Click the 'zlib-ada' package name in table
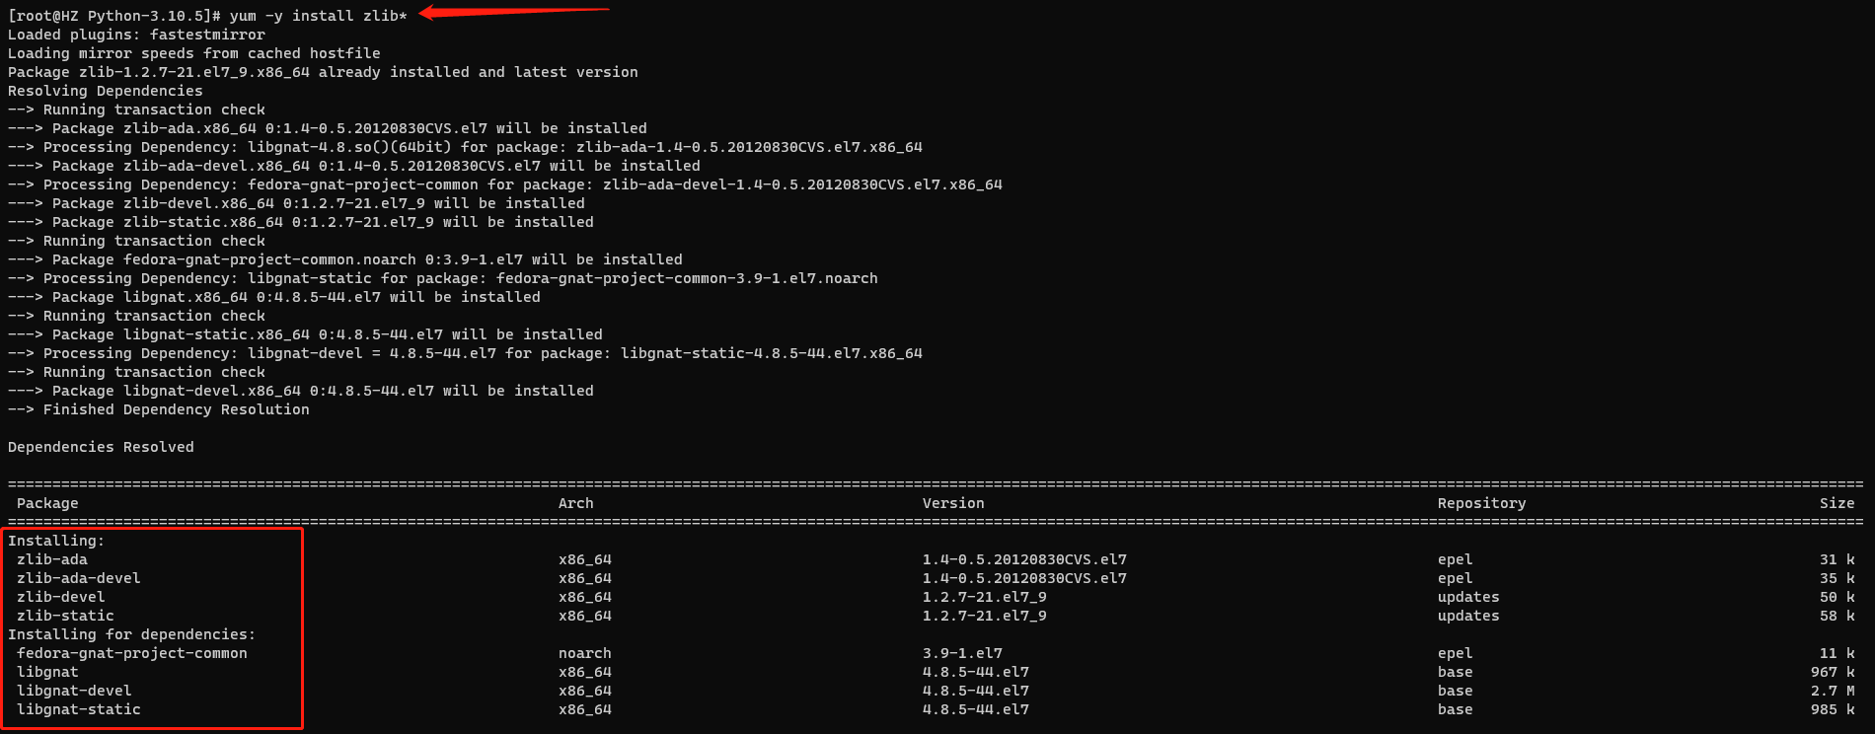The width and height of the screenshot is (1875, 734). [x=52, y=559]
